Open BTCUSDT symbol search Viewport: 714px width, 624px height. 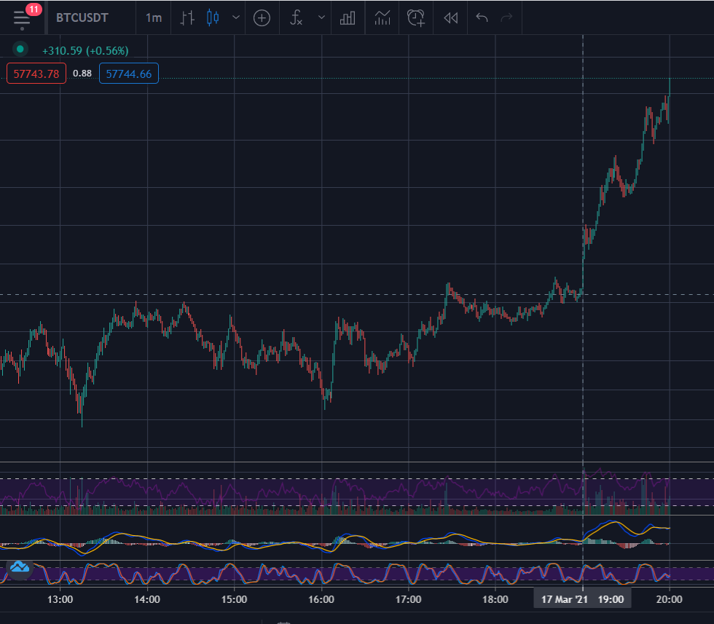point(82,17)
